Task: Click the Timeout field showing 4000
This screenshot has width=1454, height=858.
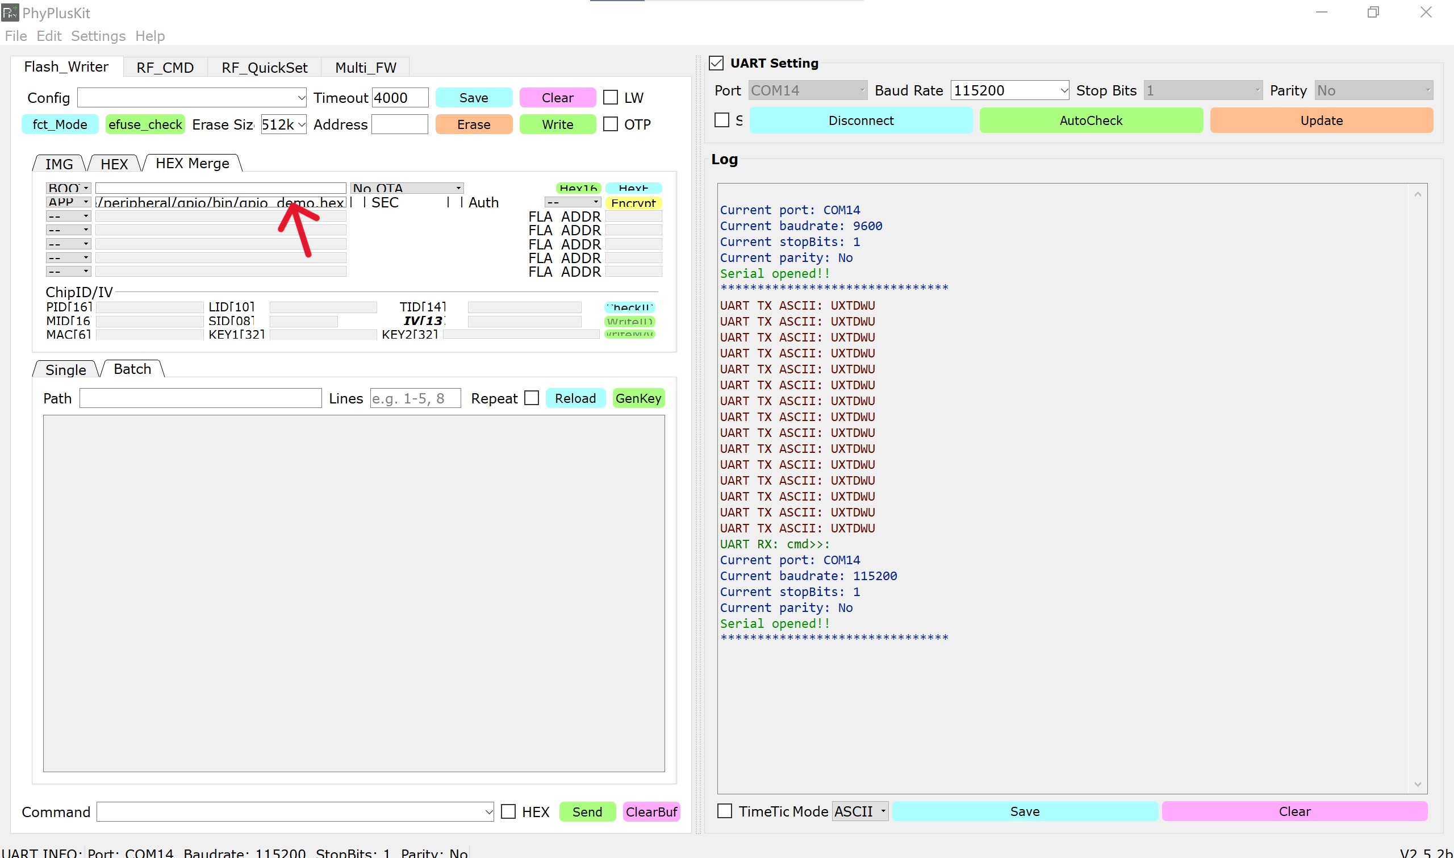Action: [400, 98]
